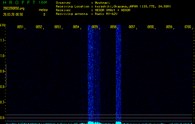Click the 0.7 kHz frequency label
This screenshot has width=195, height=124.
(2, 102)
